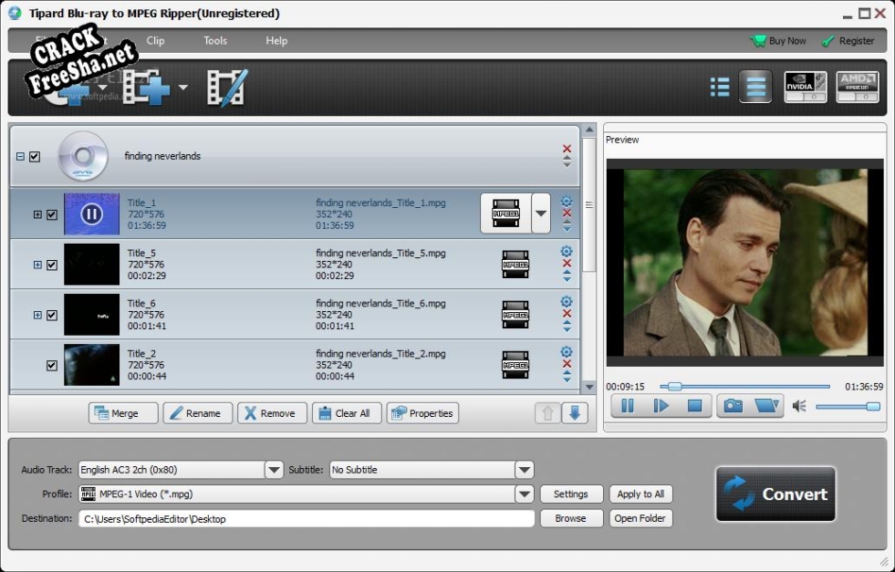Toggle the finding neverlands disc checkbox
895x572 pixels.
click(35, 157)
